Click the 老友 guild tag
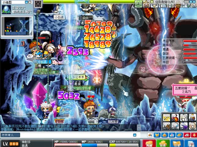Screen dimensions: 197x147 pyautogui.click(x=78, y=83)
